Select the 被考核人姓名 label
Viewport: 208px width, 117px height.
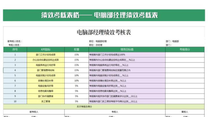tap(15, 41)
